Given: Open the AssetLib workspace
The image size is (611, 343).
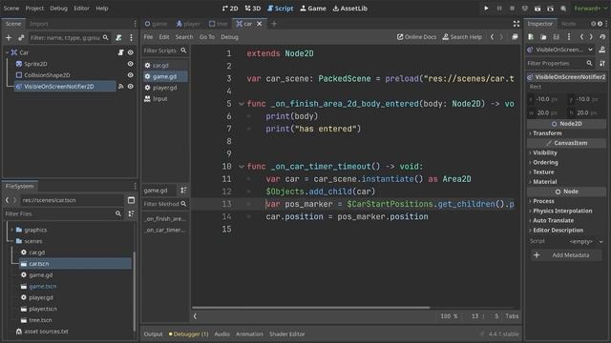Looking at the screenshot, I should coord(350,9).
